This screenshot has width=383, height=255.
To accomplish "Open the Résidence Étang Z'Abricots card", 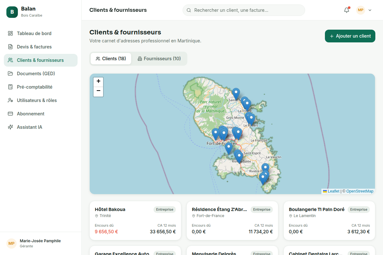I will click(x=232, y=221).
